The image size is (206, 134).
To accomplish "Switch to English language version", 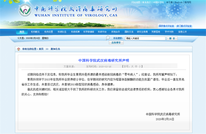I will (x=179, y=2).
